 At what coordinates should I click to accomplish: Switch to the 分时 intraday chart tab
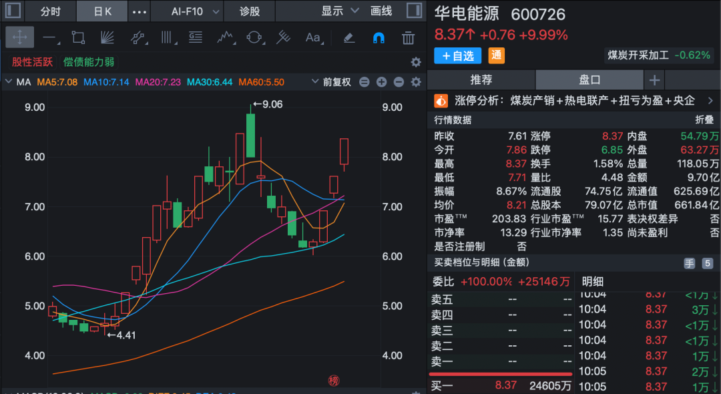(51, 11)
